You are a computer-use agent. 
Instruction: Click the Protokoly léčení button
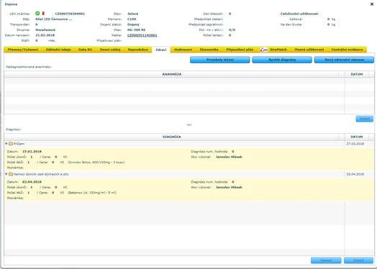tap(220, 60)
